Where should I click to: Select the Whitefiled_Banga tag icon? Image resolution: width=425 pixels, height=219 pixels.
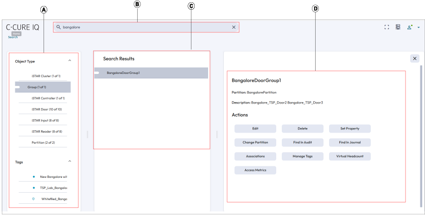34,199
